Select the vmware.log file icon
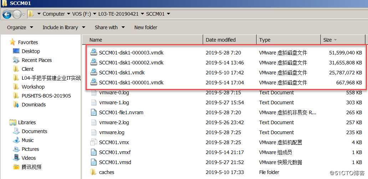This screenshot has width=368, height=179. 94,132
